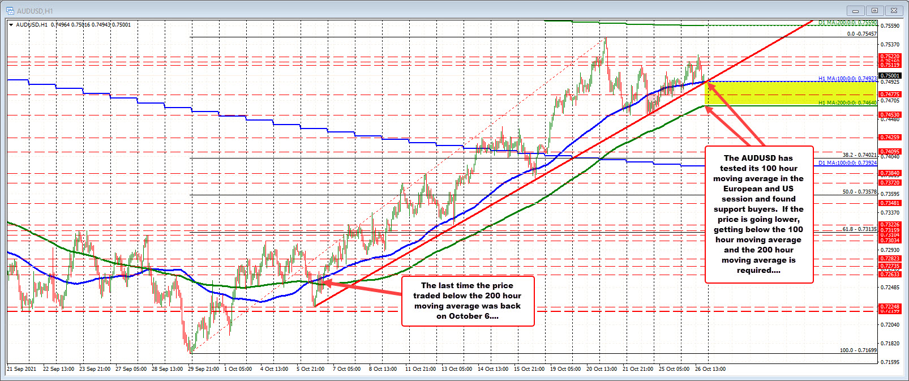Restore down the AUDUSD,H1 chart window
This screenshot has width=909, height=381.
(874, 11)
